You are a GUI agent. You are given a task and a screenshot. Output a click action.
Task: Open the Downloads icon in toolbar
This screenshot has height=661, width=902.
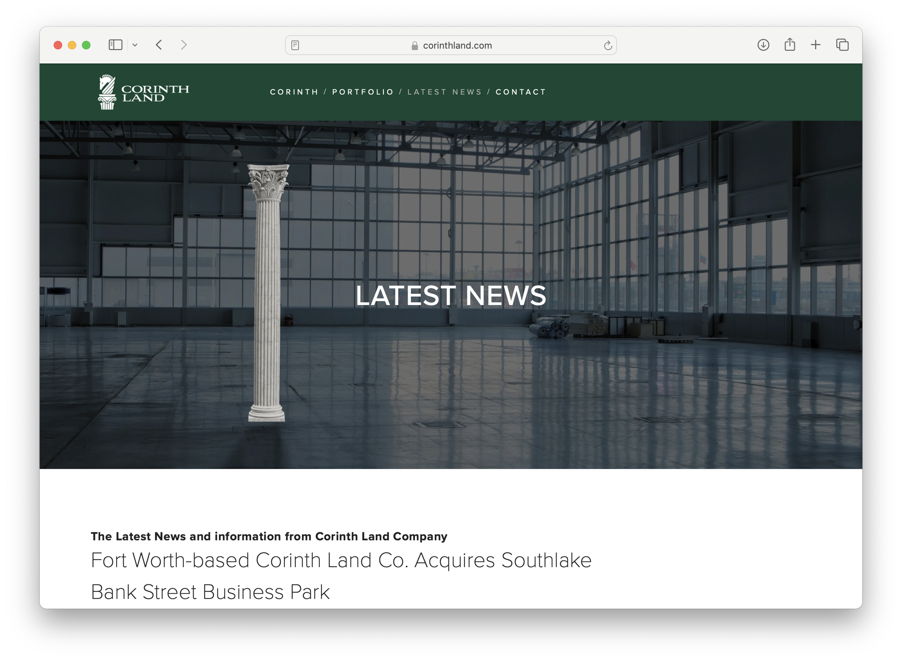click(x=763, y=45)
